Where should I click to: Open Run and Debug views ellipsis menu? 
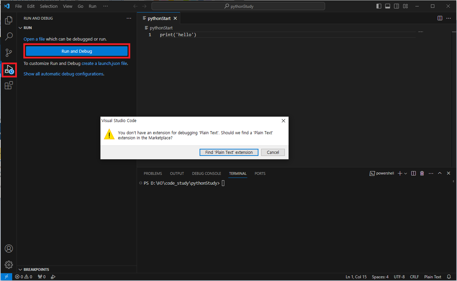click(x=129, y=18)
